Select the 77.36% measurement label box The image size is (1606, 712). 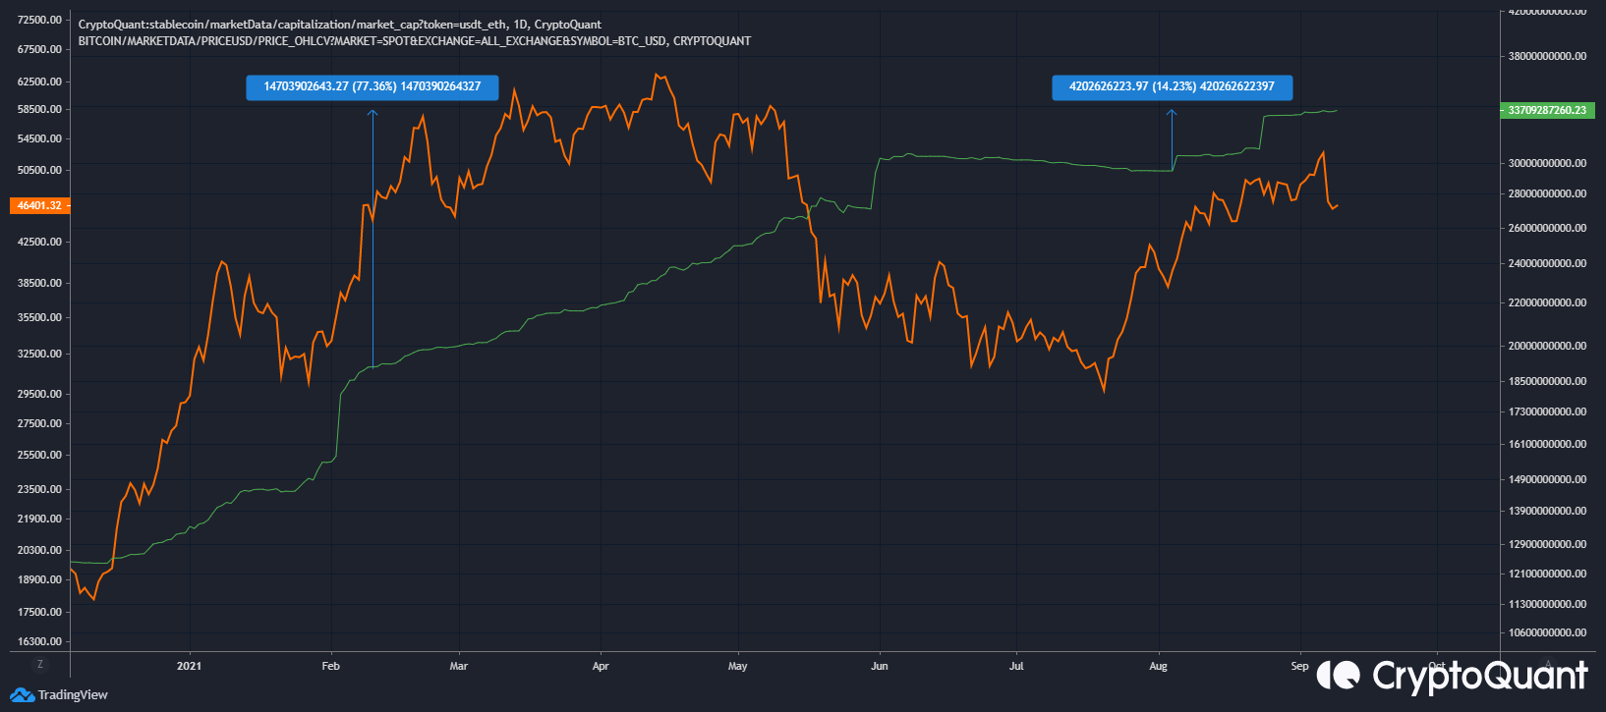pyautogui.click(x=373, y=87)
